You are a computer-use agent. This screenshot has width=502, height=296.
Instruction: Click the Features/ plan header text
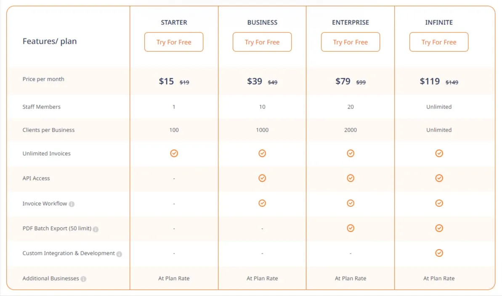[x=50, y=41]
